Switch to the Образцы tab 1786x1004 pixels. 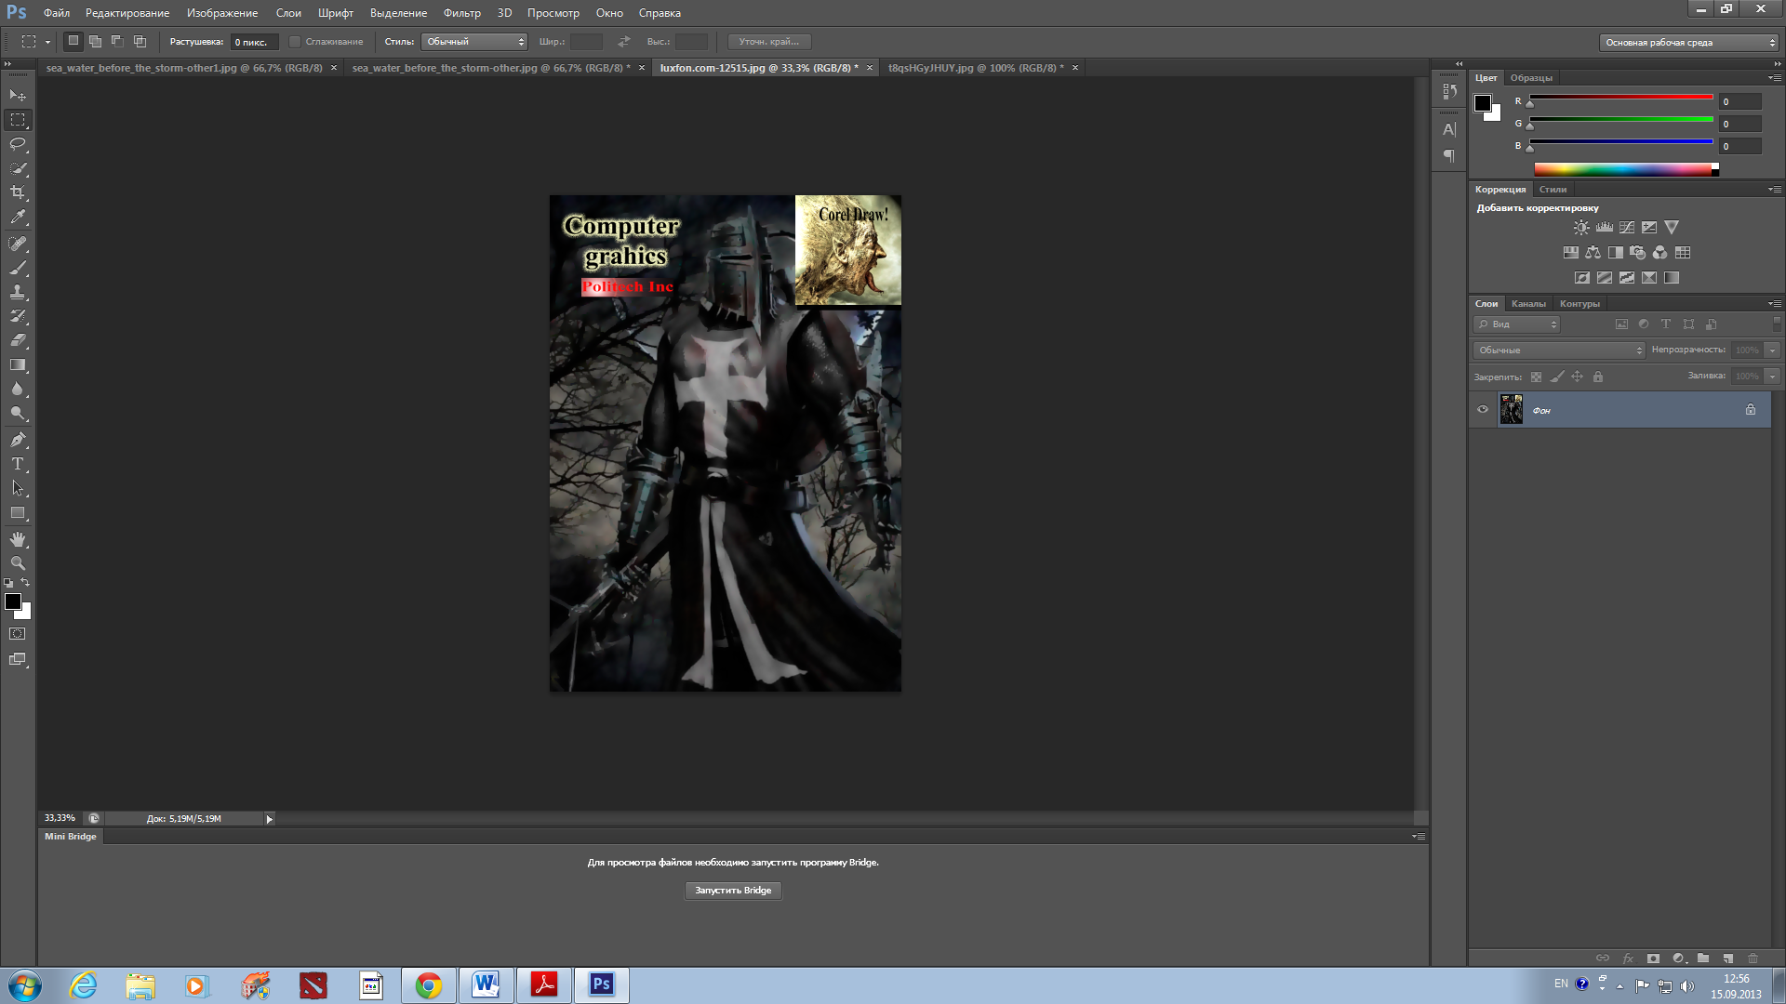pyautogui.click(x=1531, y=78)
